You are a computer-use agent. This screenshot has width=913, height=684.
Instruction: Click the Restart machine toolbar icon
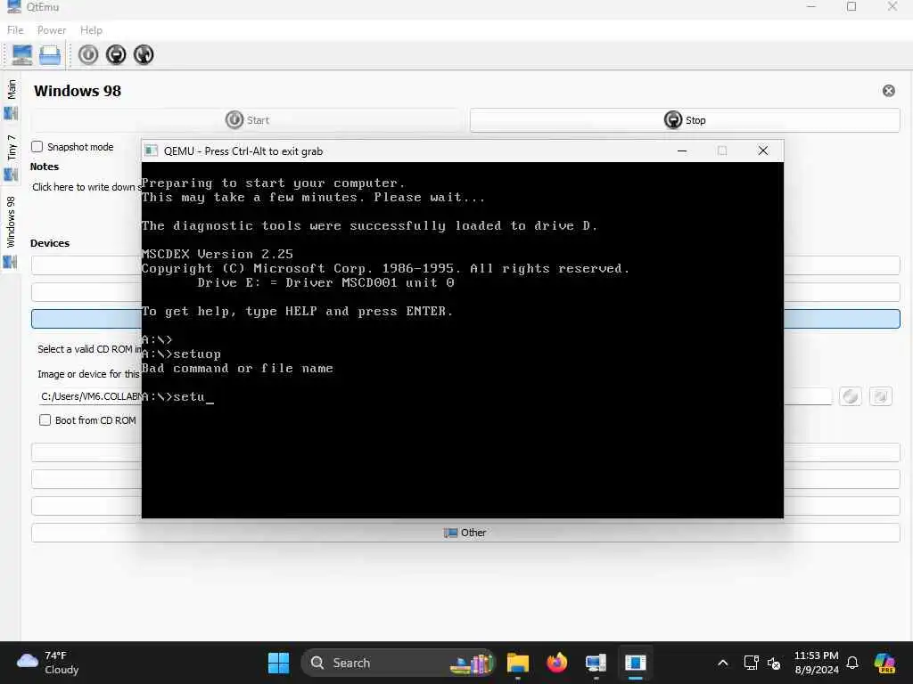(144, 54)
